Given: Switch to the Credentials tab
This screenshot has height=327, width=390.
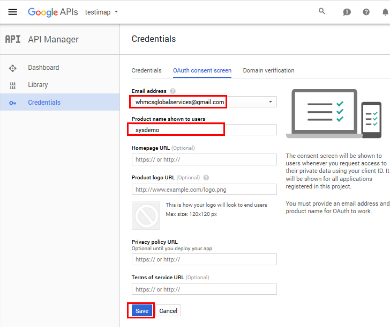Looking at the screenshot, I should pyautogui.click(x=146, y=70).
